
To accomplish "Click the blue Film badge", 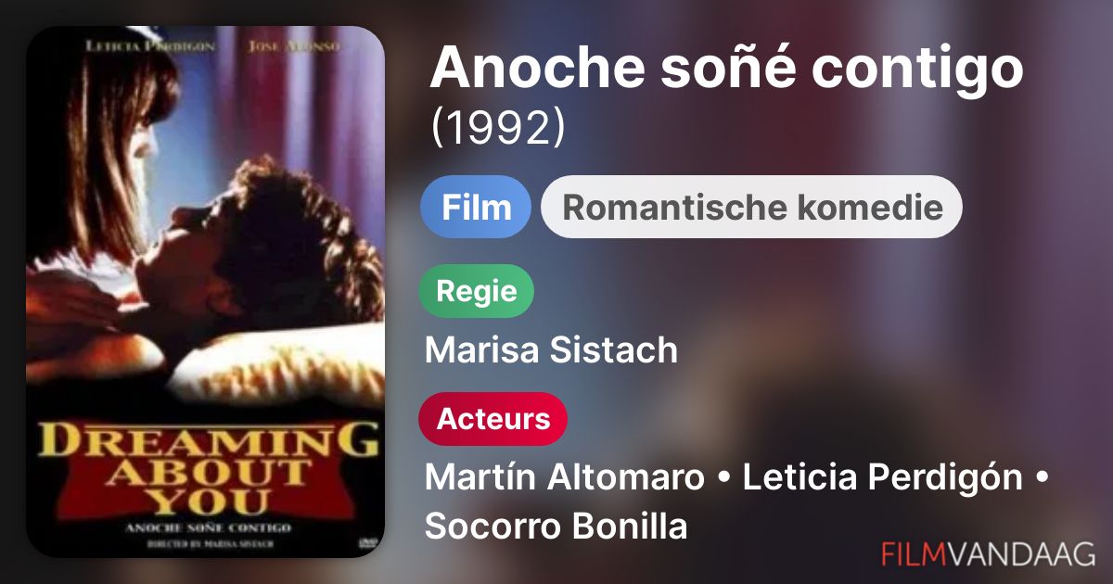I will coord(476,207).
